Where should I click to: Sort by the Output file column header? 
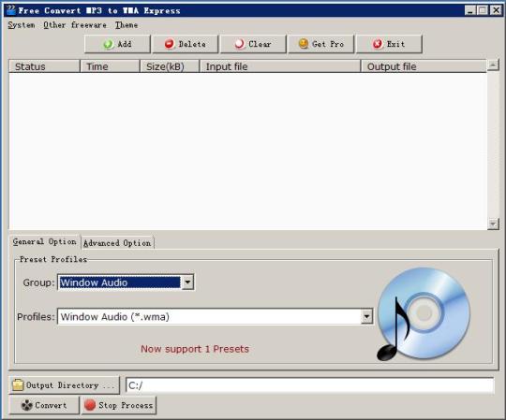point(424,66)
